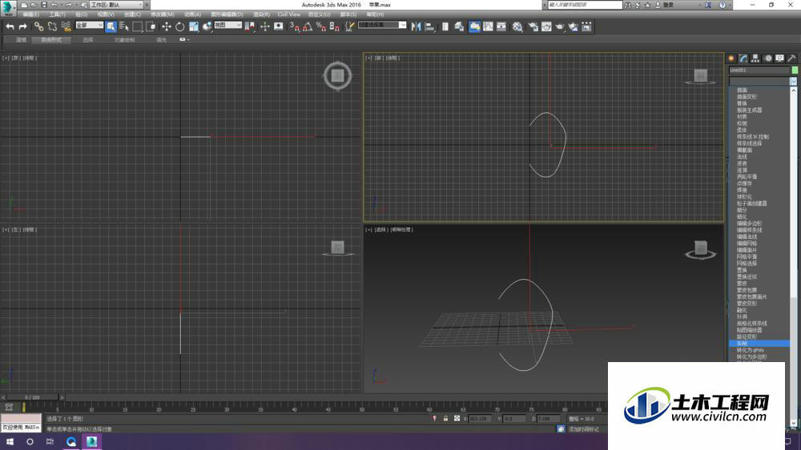Activate Select and Rotate tool
The image size is (801, 450).
179,26
